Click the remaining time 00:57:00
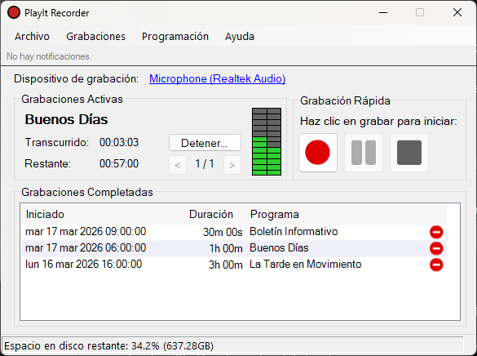The height and width of the screenshot is (356, 477). (119, 164)
